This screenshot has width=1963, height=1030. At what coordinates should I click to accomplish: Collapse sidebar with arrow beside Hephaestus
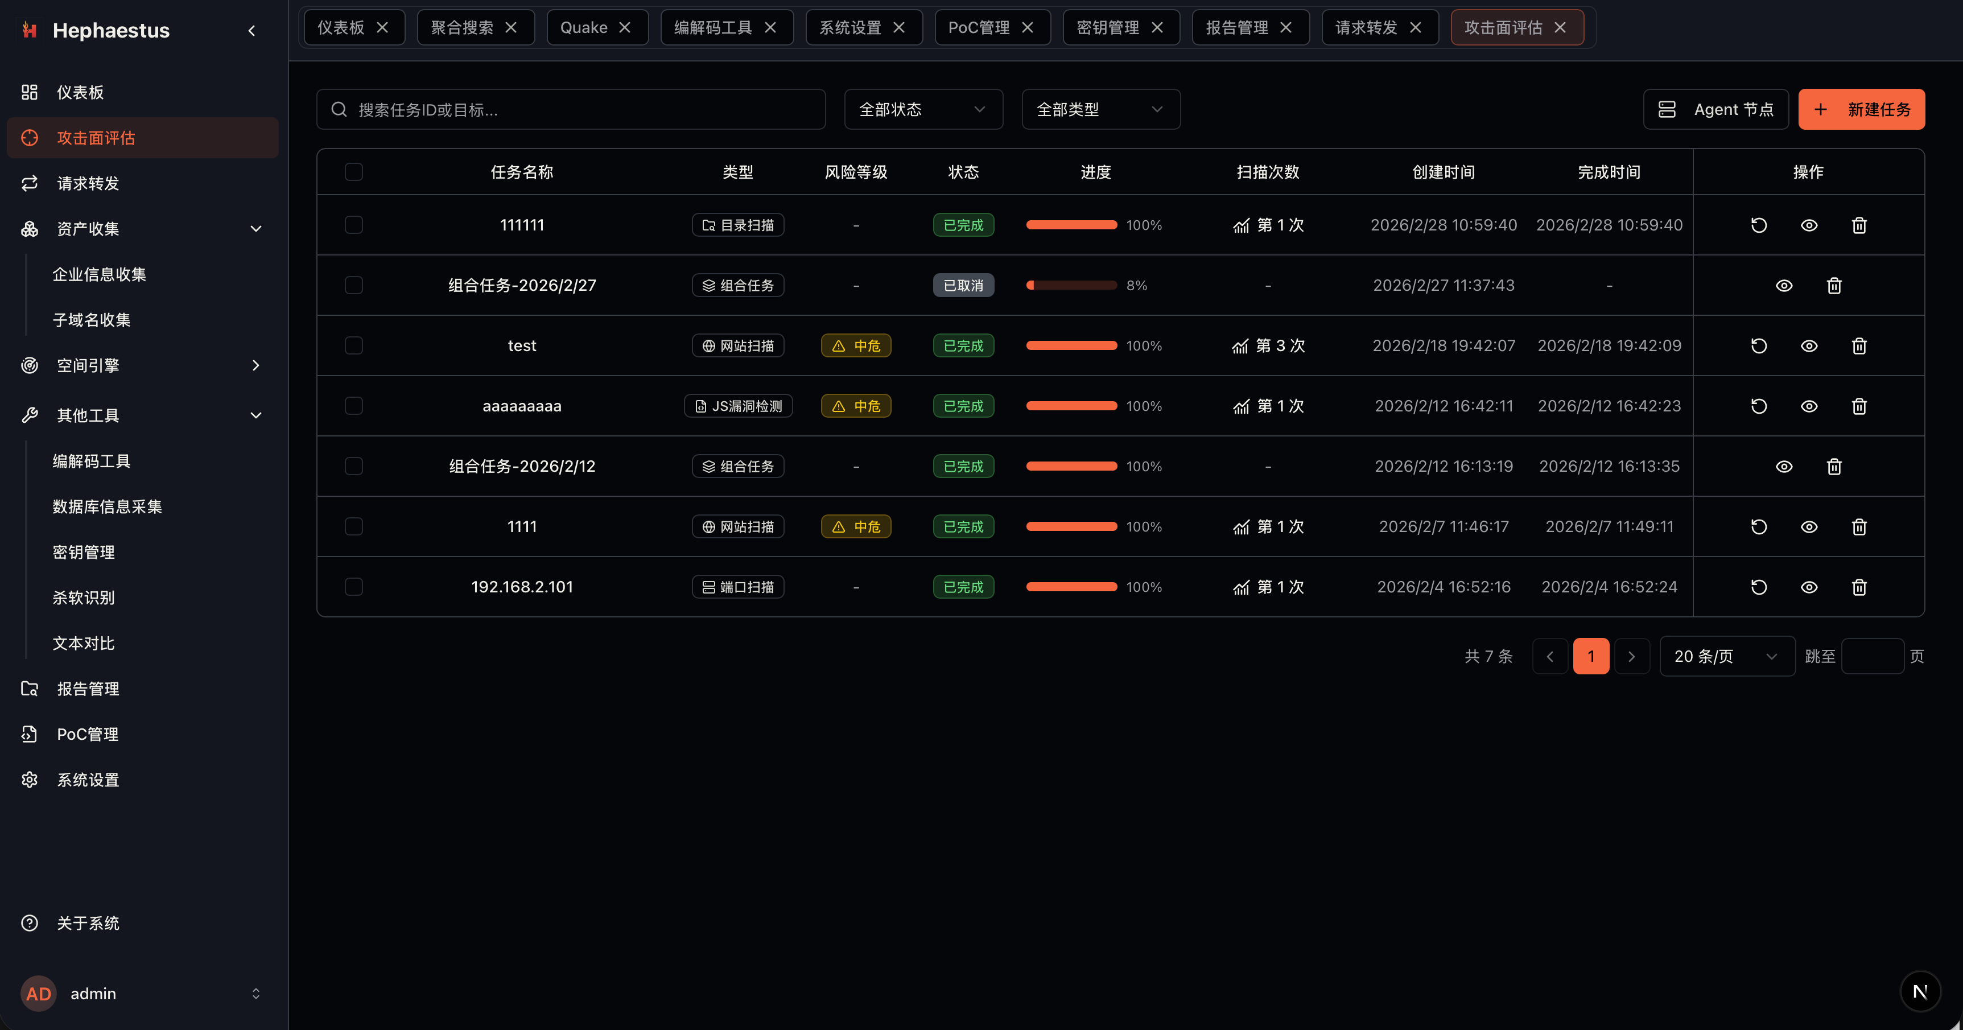coord(252,31)
